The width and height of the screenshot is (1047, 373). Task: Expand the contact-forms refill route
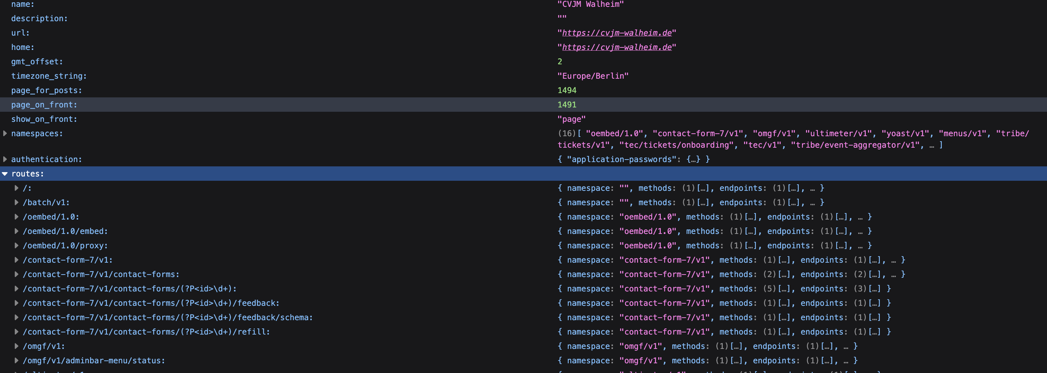tap(16, 332)
